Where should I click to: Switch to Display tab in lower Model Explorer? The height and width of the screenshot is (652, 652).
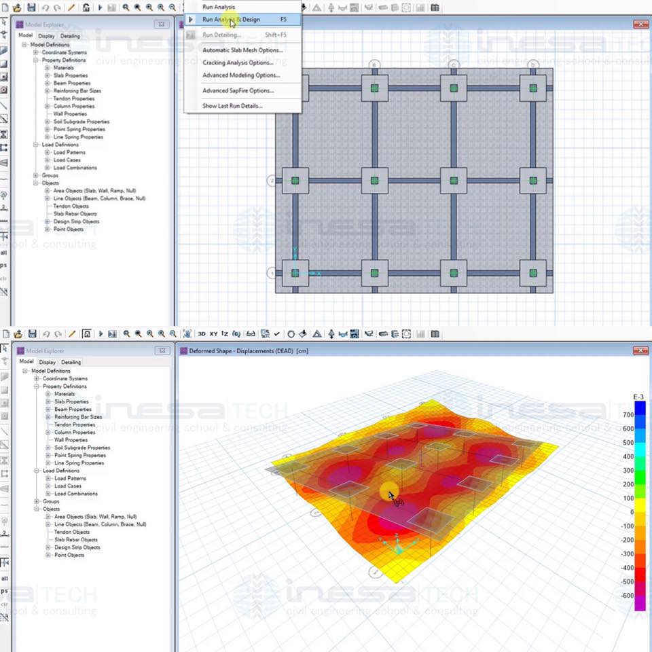47,362
